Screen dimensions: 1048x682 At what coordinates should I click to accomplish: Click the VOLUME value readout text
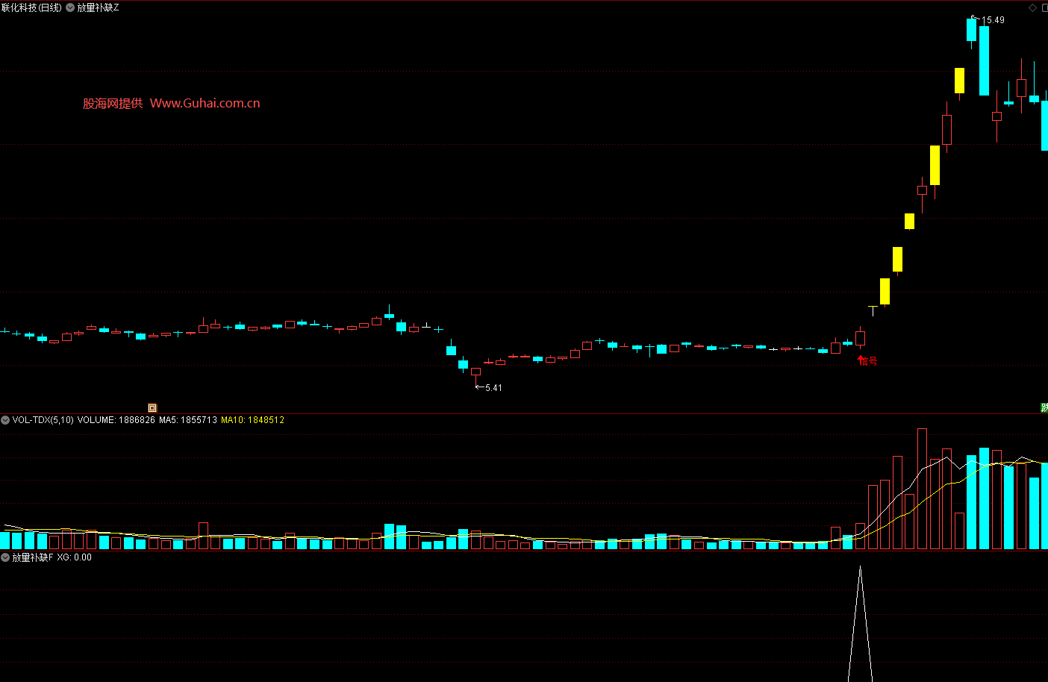click(116, 420)
